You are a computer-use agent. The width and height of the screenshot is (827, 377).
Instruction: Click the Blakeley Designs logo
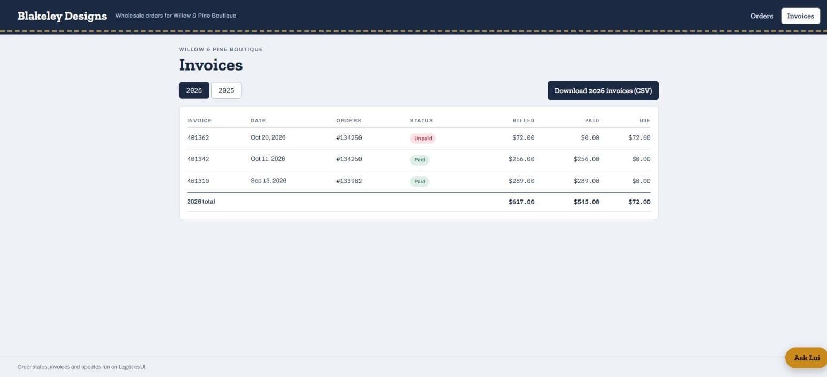[x=62, y=16]
